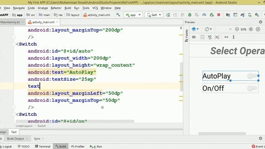The height and width of the screenshot is (149, 265).
Task: Click the green Debug bug icon
Action: pyautogui.click(x=190, y=15)
